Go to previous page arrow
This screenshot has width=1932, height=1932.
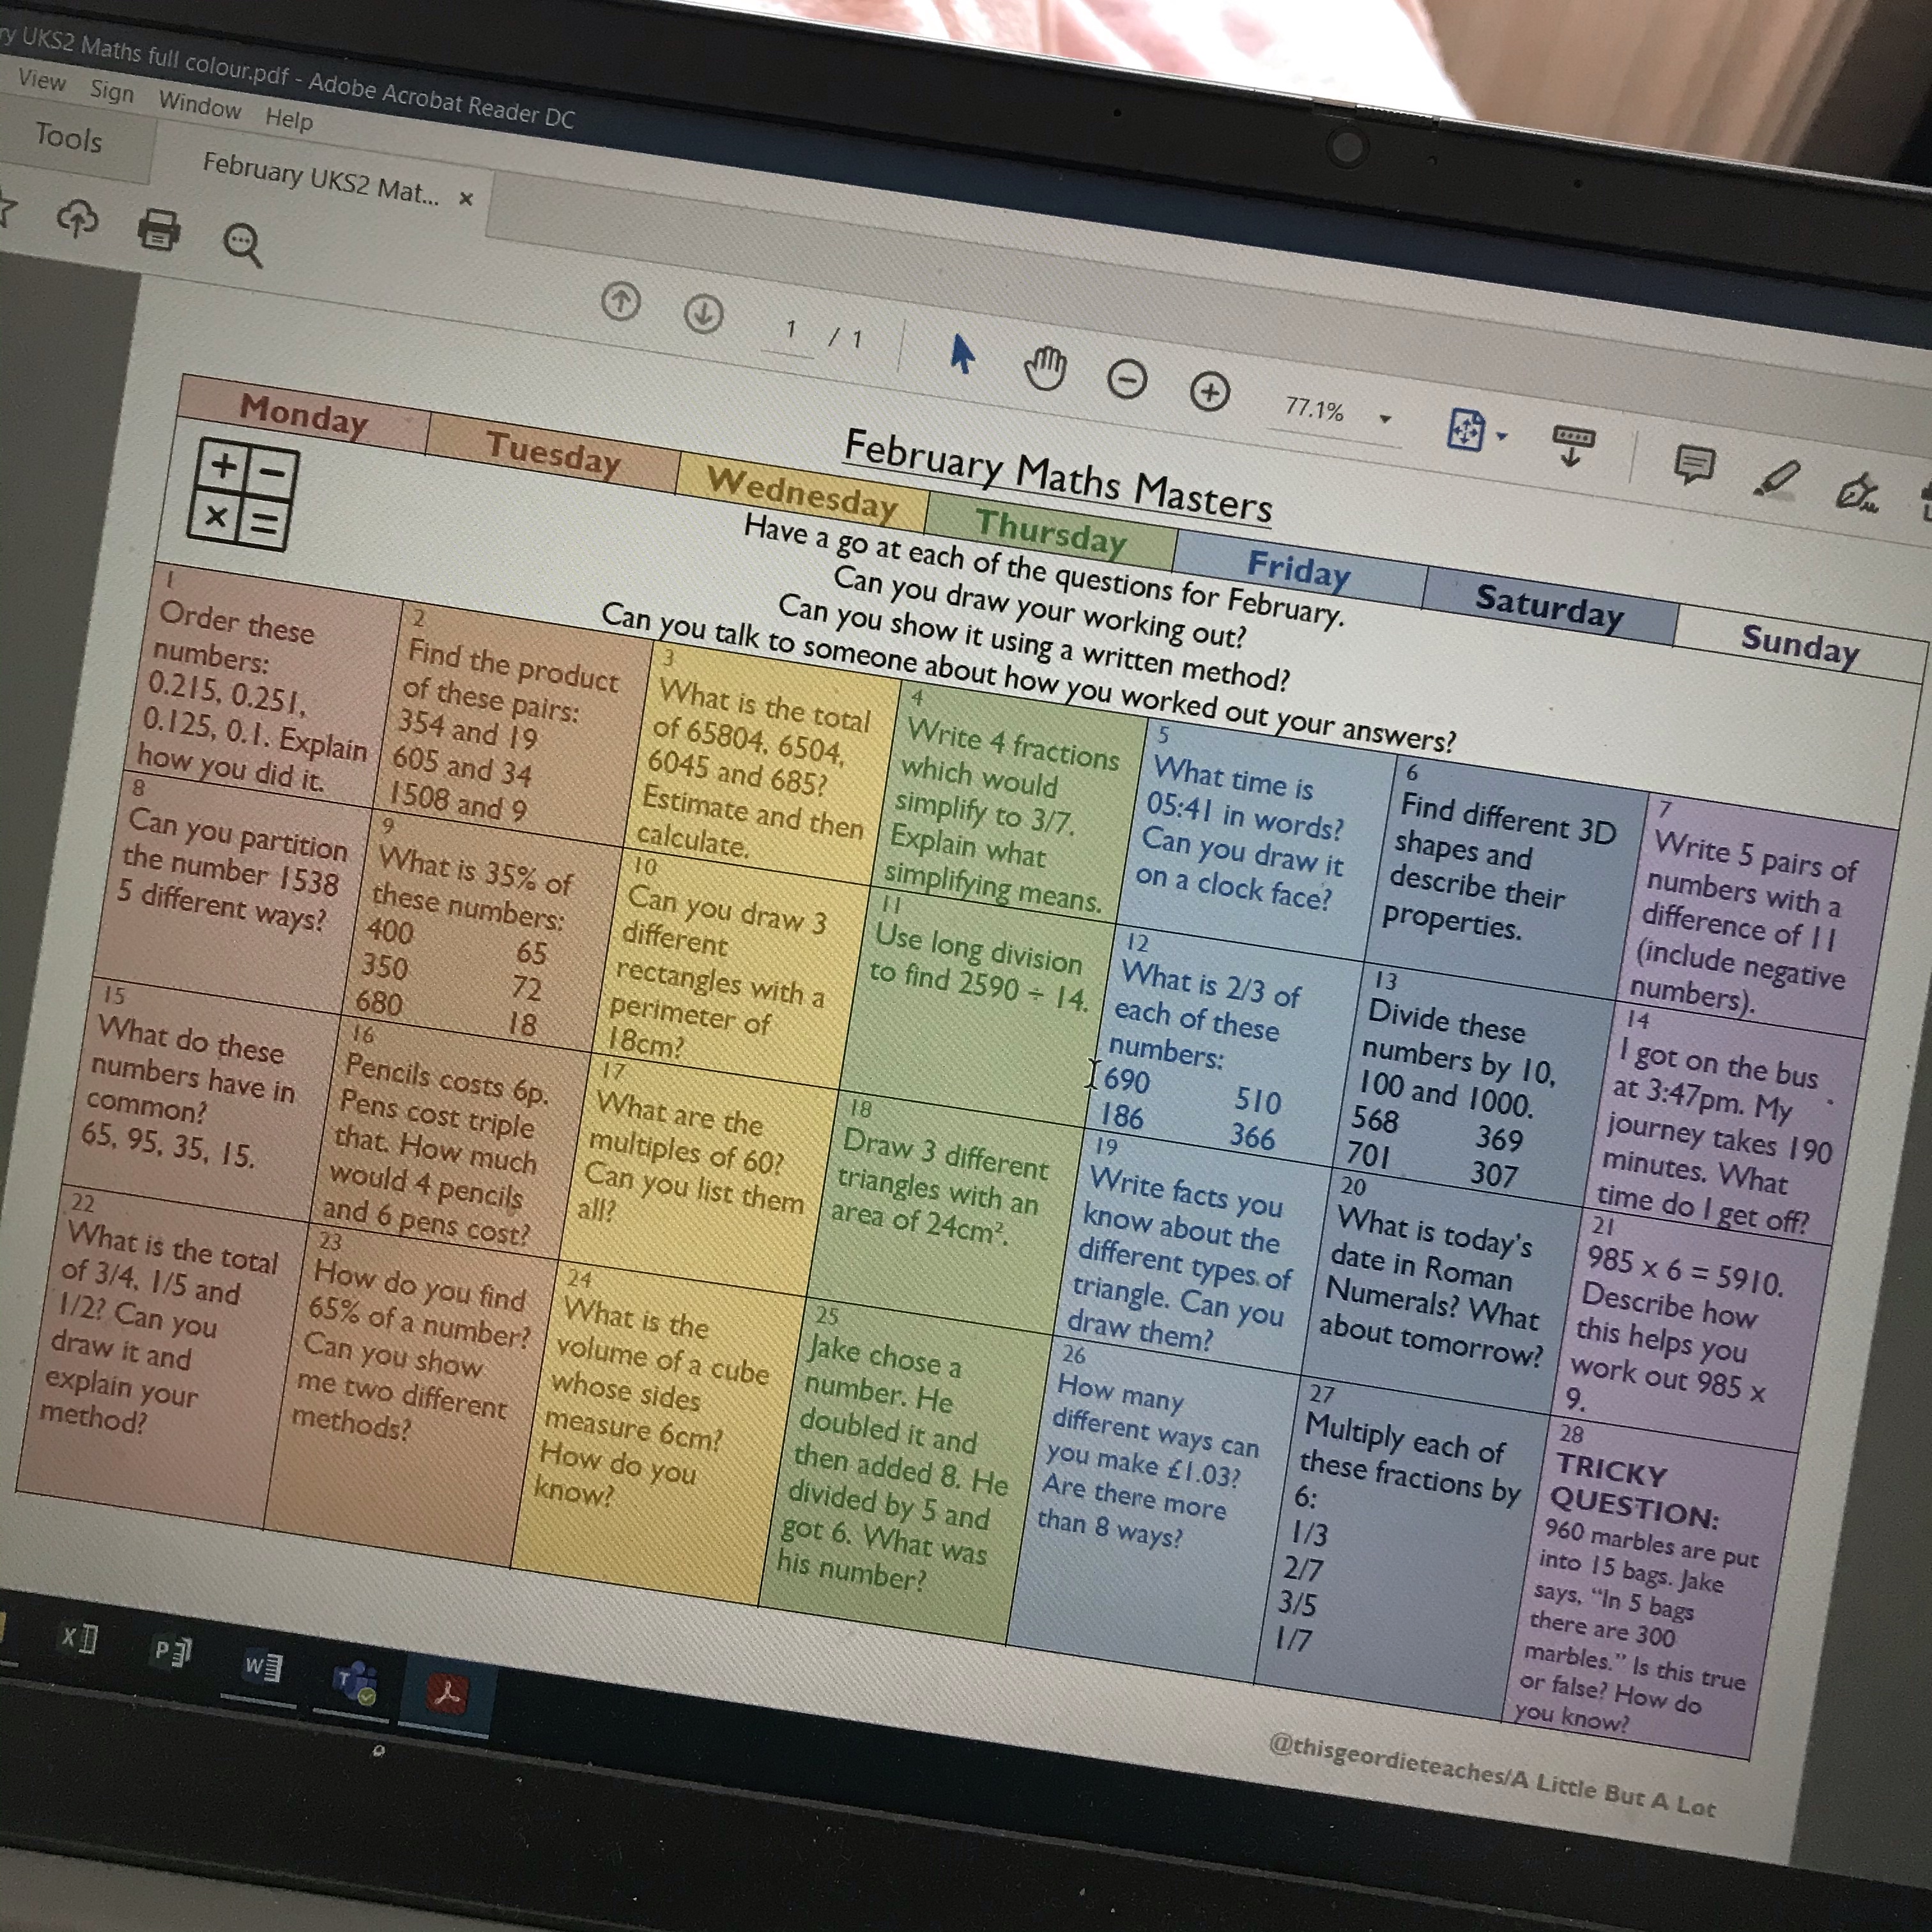click(x=620, y=301)
